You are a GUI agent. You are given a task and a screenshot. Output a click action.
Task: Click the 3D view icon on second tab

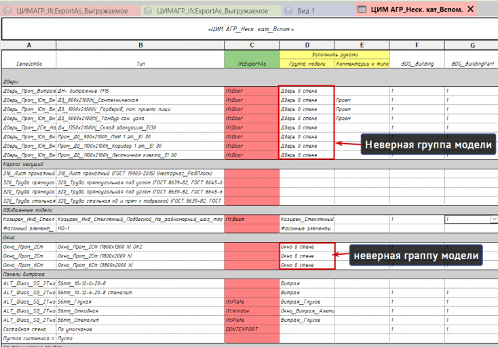[148, 10]
